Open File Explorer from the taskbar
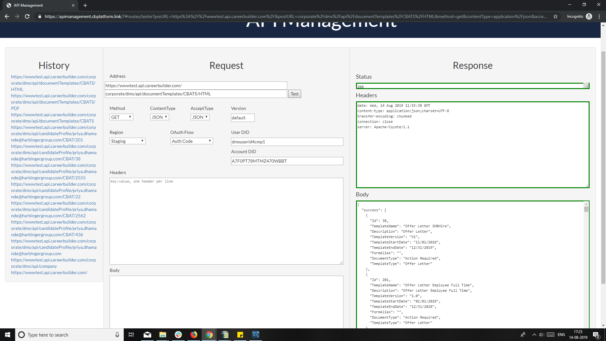Screen dimensions: 606x341 pyautogui.click(x=163, y=335)
